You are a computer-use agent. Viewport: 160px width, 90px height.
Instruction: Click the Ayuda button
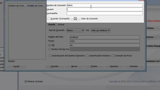coord(16,66)
